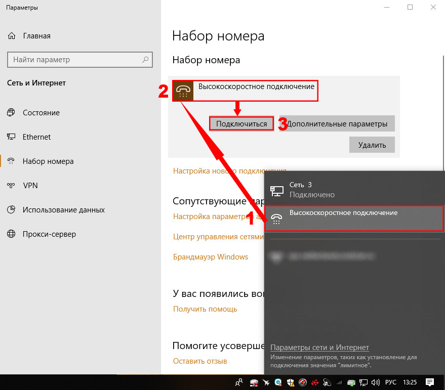The image size is (445, 390).
Task: Open Дополнительные параметры
Action: 337,123
